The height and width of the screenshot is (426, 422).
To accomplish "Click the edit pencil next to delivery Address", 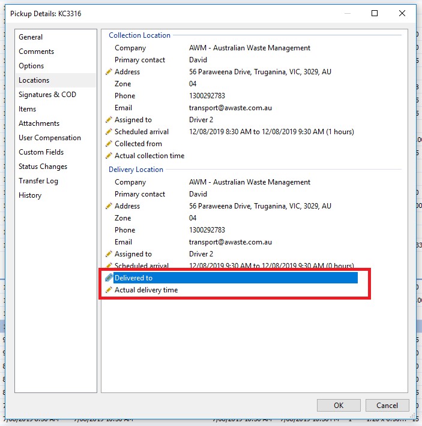I will (109, 206).
